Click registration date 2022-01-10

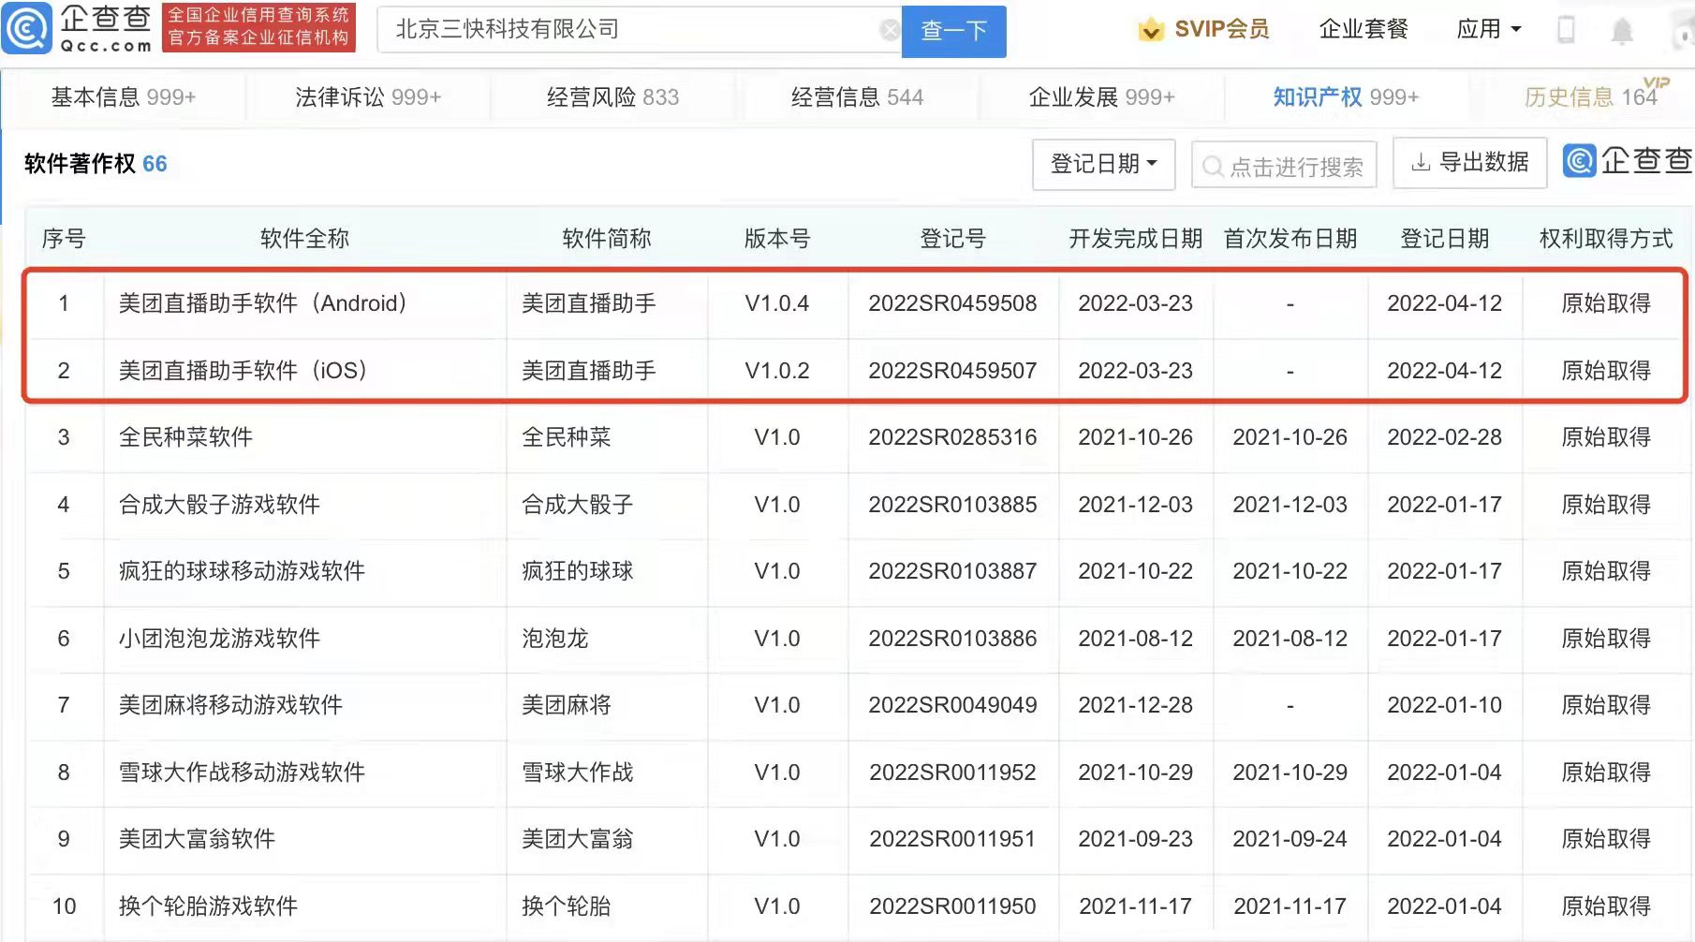pyautogui.click(x=1444, y=705)
